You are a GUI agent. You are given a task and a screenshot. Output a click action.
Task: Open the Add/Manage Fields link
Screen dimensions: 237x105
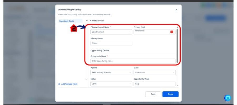tap(69, 84)
